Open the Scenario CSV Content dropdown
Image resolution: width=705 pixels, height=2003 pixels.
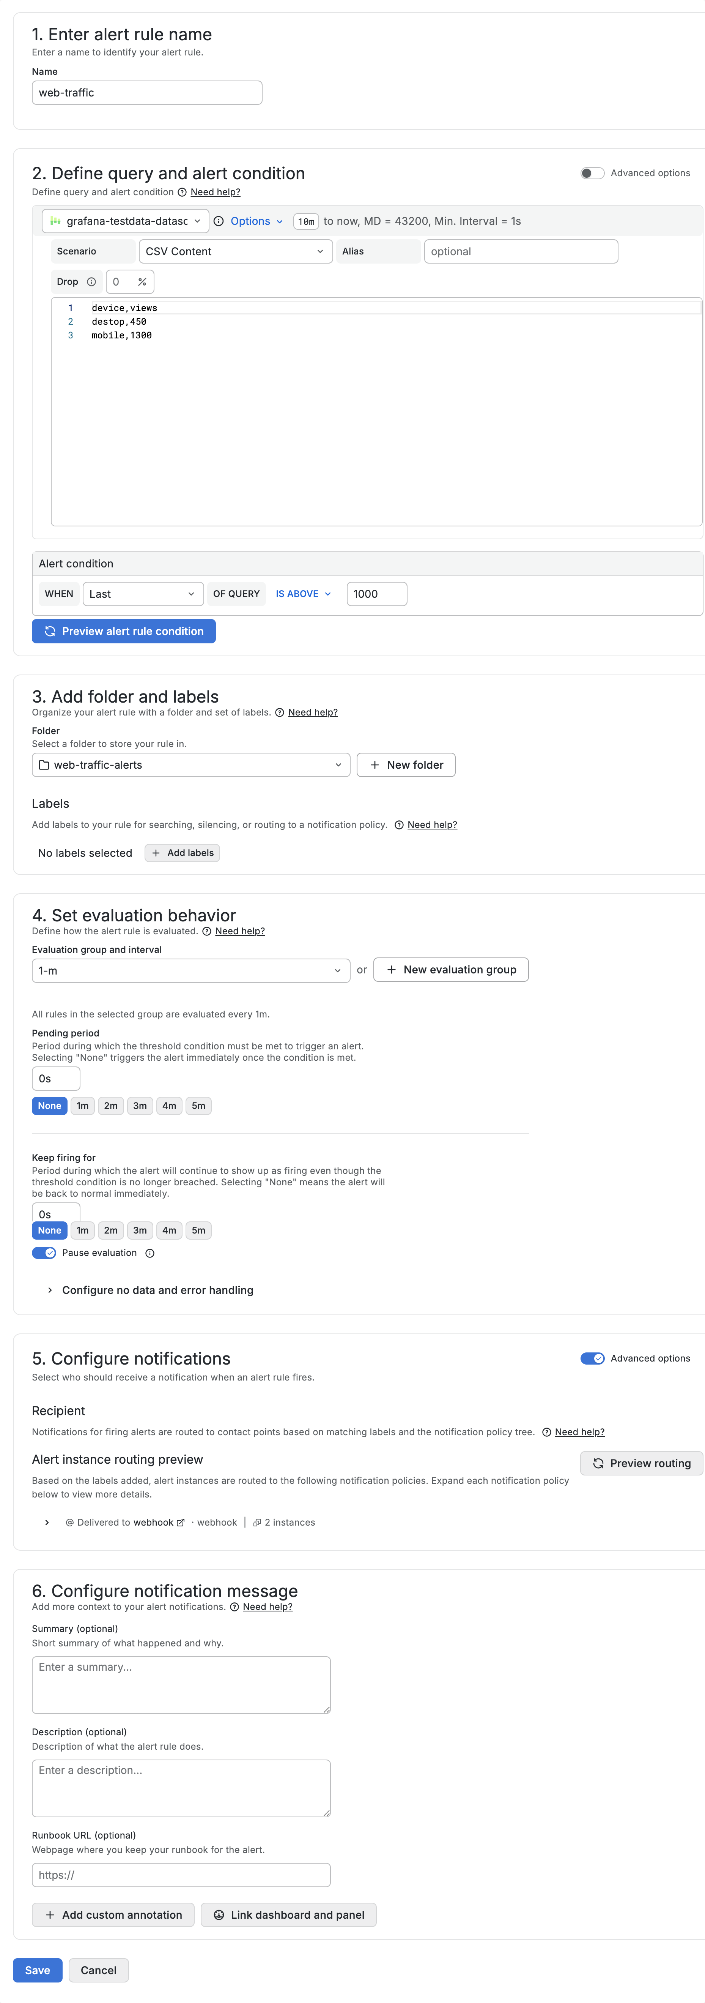[x=235, y=252]
